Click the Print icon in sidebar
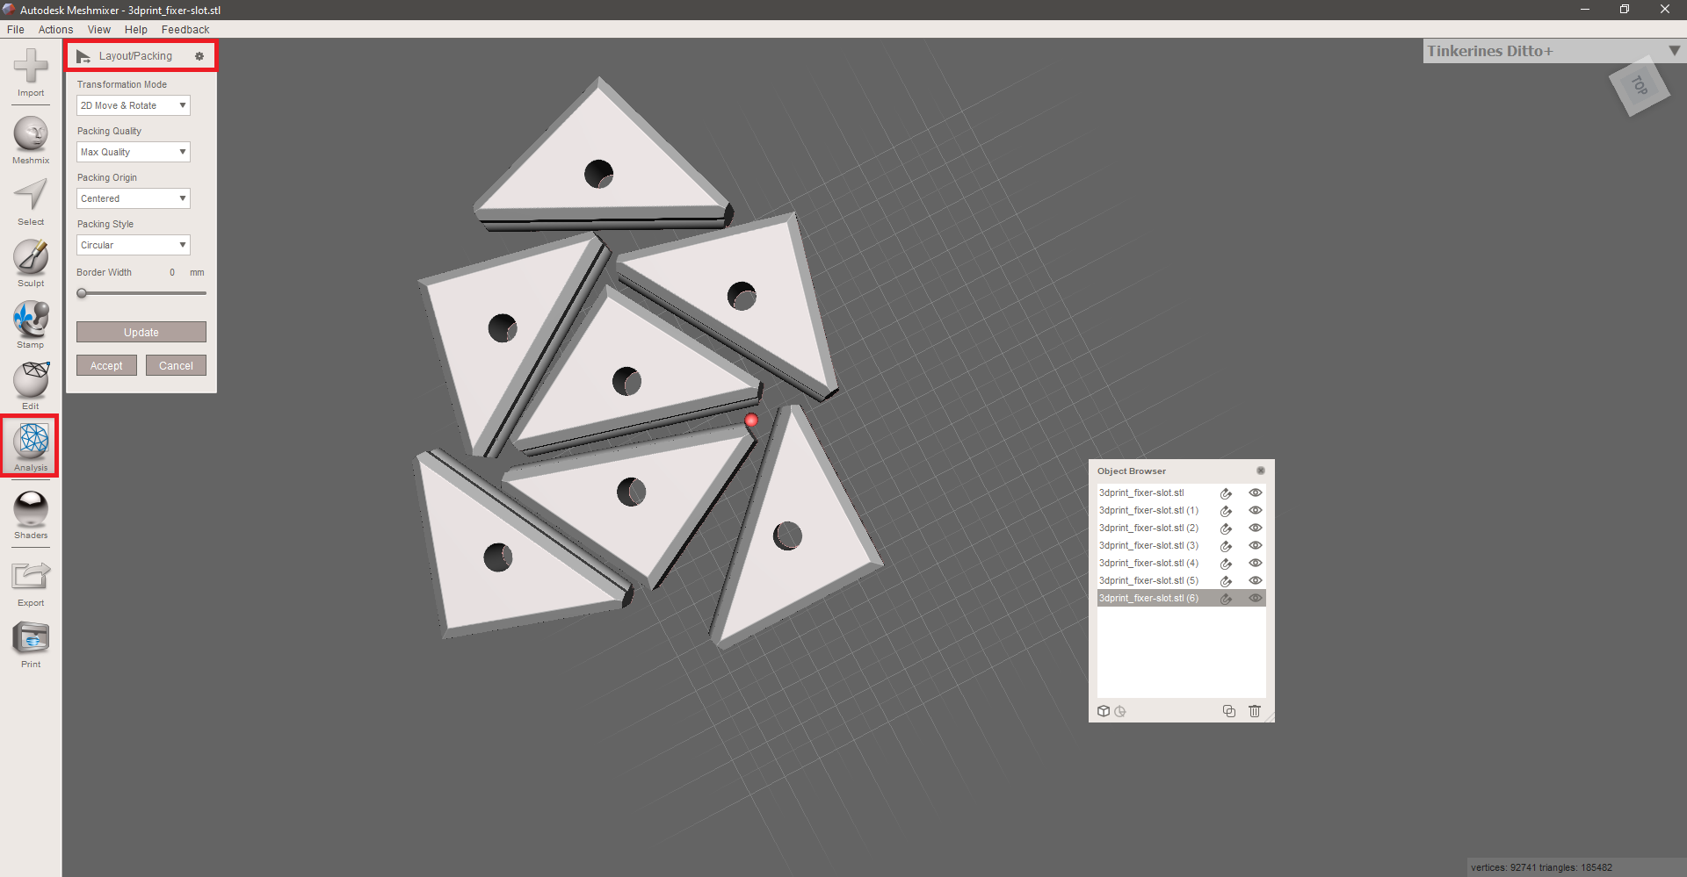This screenshot has width=1687, height=877. coord(31,642)
